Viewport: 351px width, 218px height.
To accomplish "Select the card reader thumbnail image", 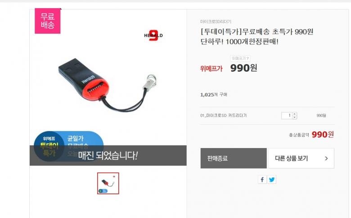I will tap(108, 183).
